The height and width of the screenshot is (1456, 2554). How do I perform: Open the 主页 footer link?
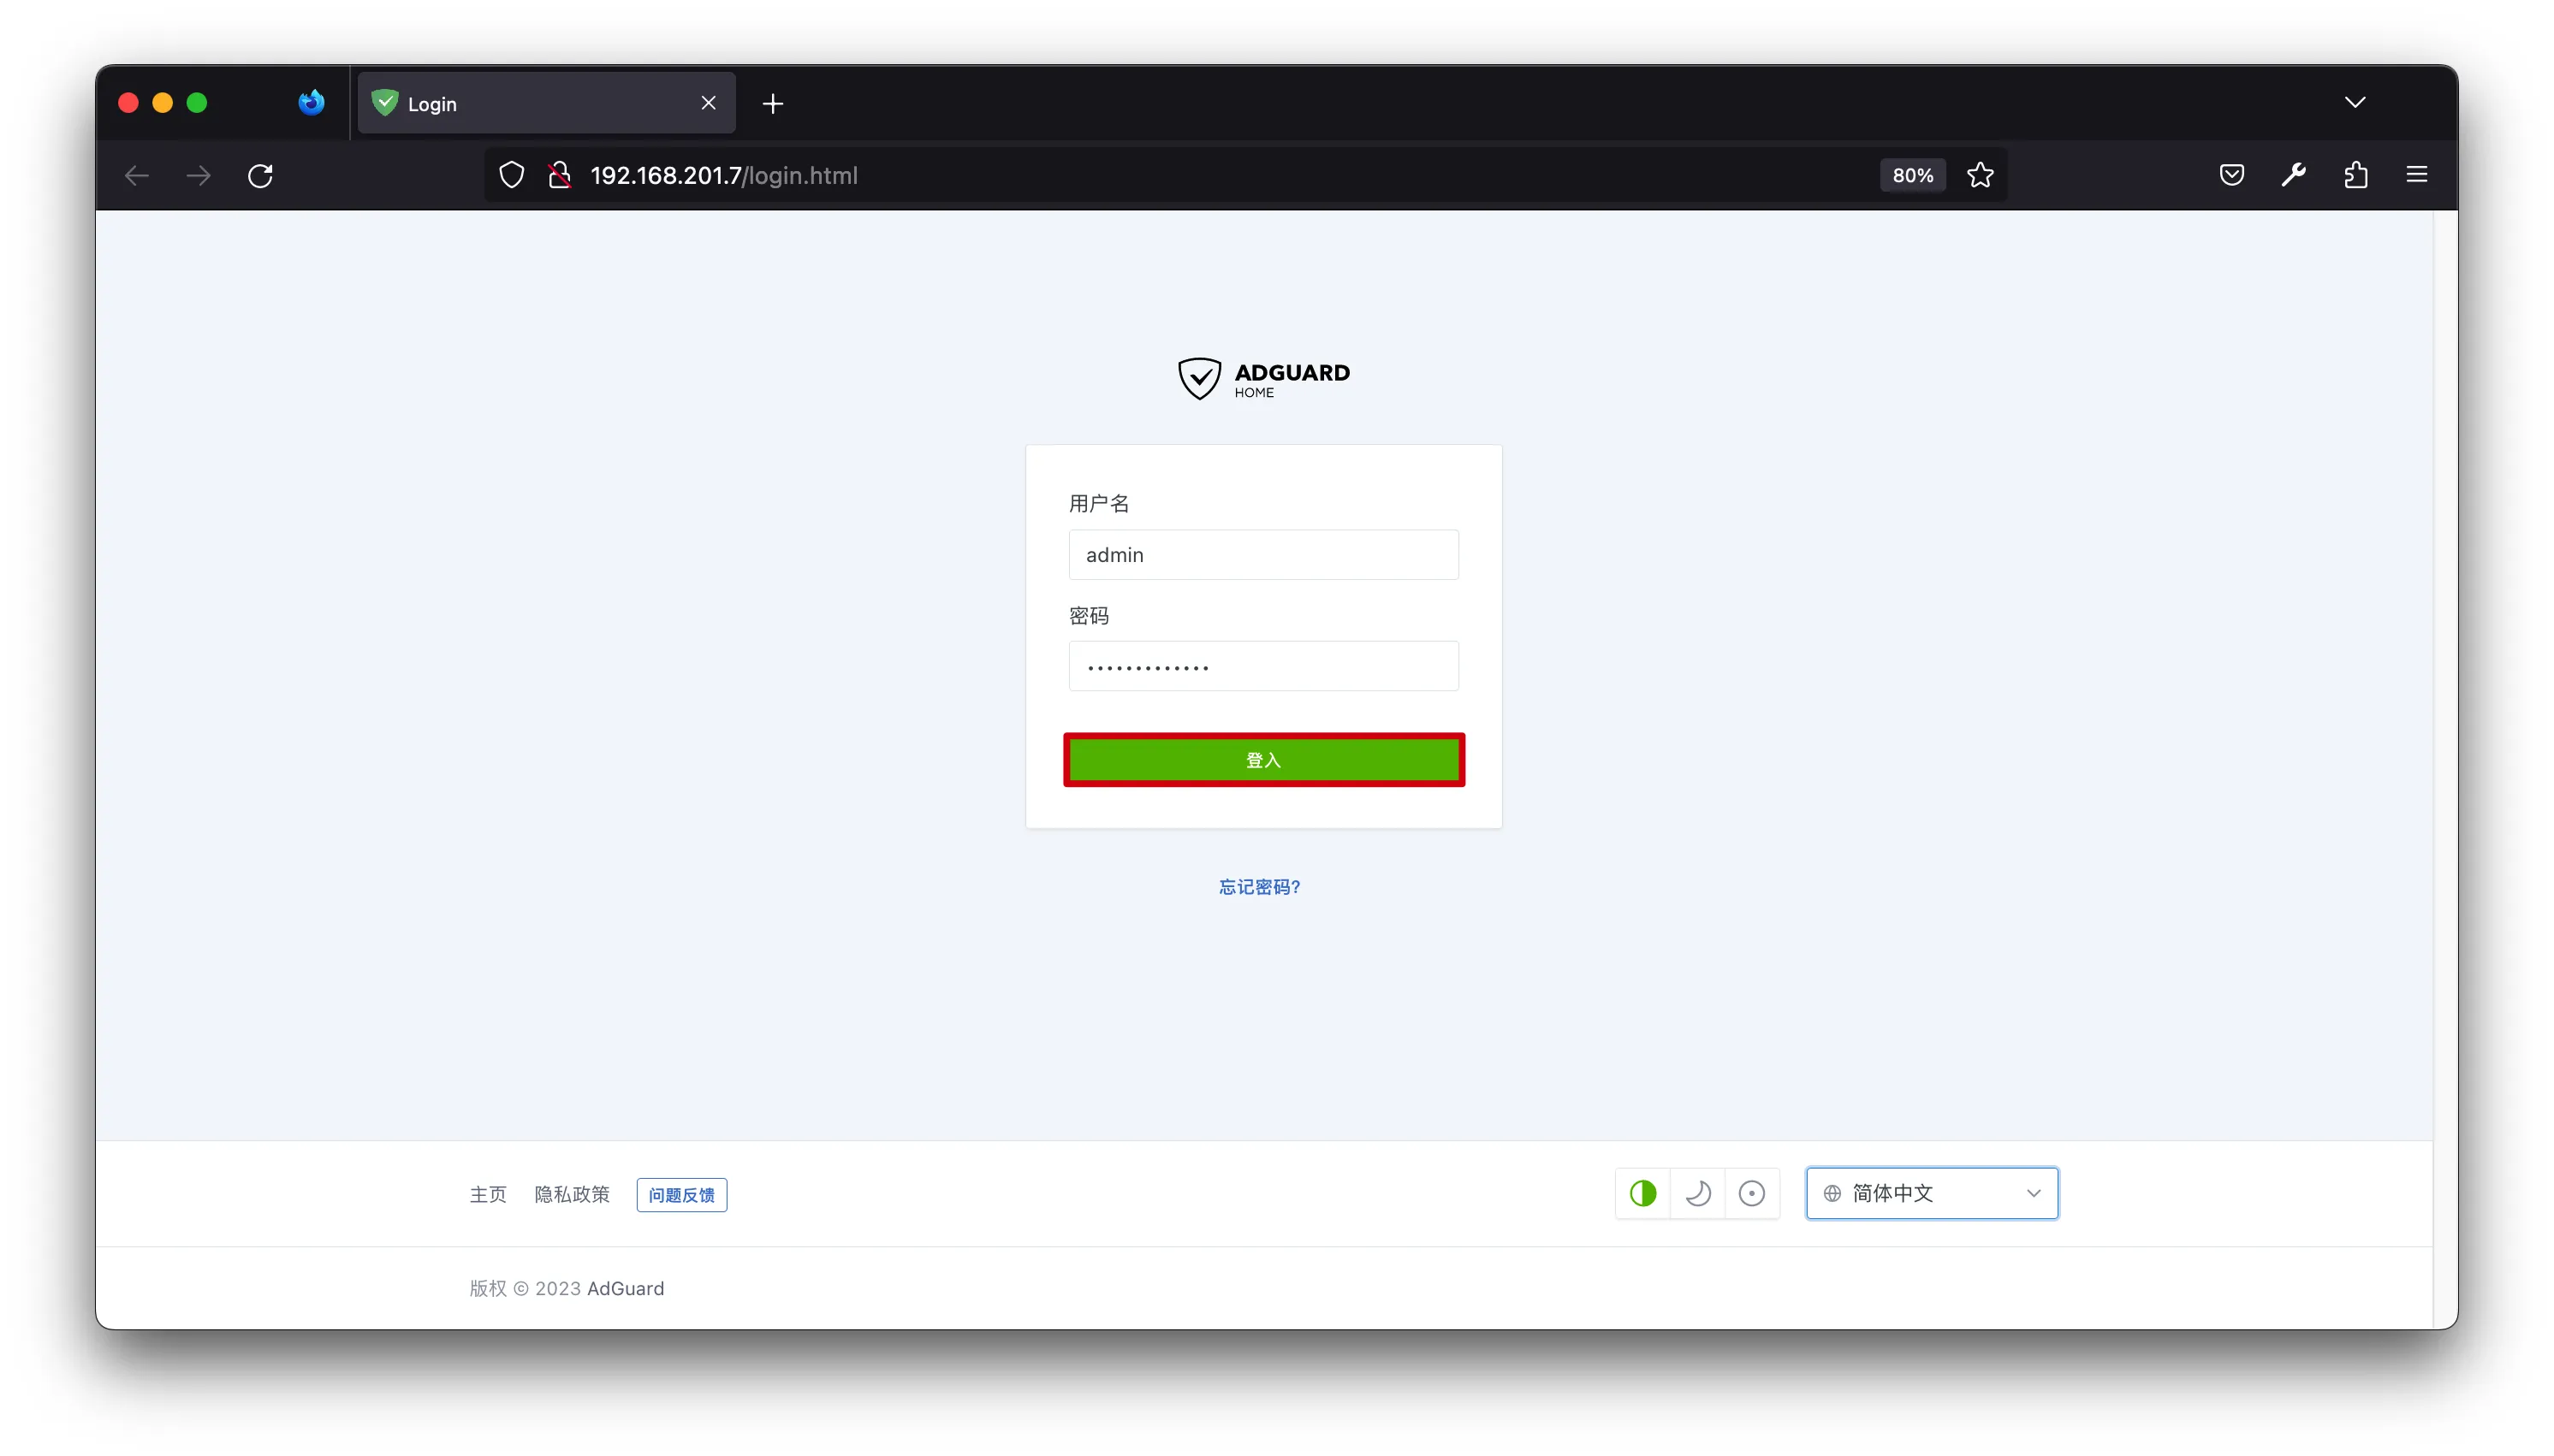click(x=488, y=1194)
